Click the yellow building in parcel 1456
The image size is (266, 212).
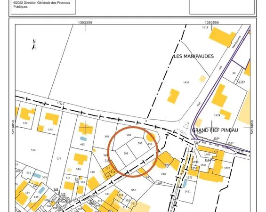[x=173, y=96]
